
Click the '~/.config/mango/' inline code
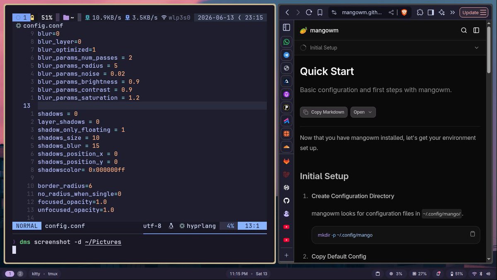pyautogui.click(x=442, y=214)
